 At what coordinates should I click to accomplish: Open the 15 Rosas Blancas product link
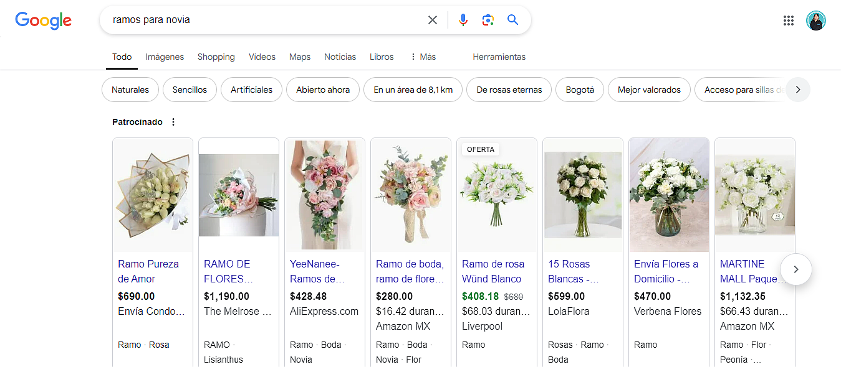(x=573, y=271)
